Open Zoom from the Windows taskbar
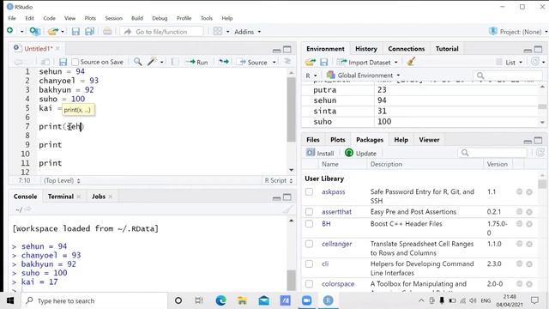 click(x=306, y=300)
